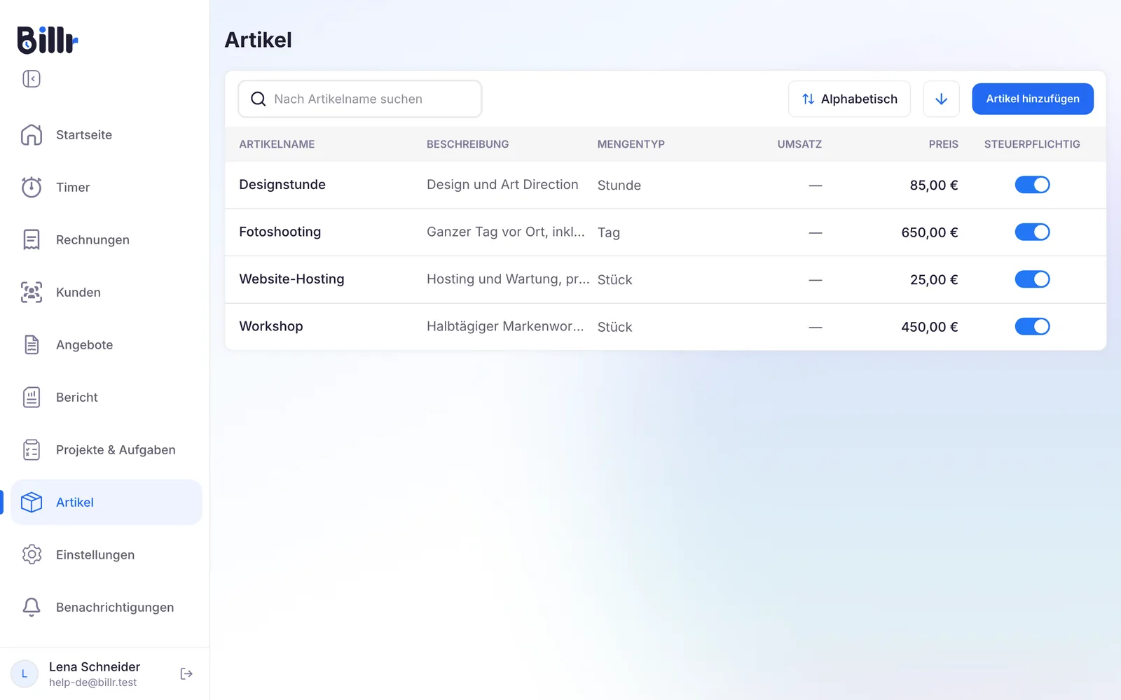
Task: Open the Angebote label in sidebar
Action: [84, 344]
